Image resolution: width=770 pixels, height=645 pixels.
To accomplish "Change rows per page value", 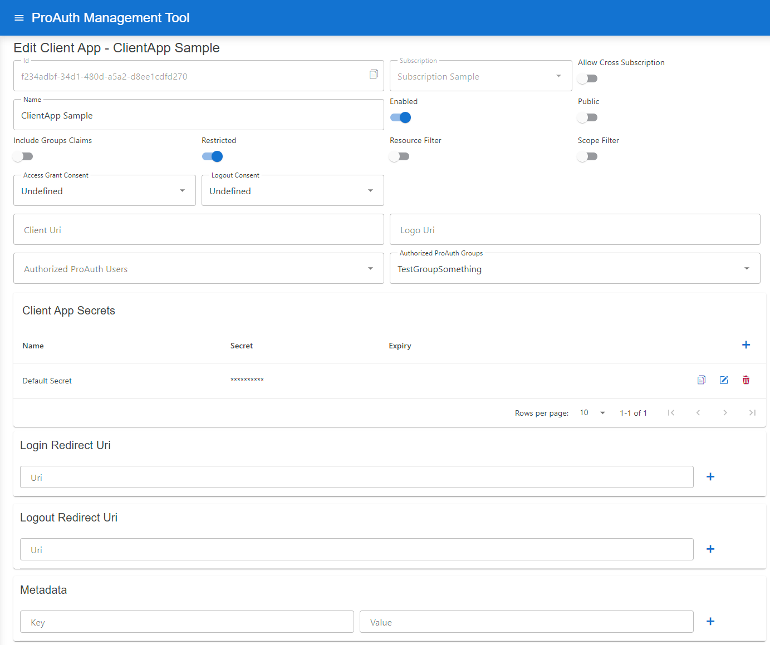I will pyautogui.click(x=591, y=412).
